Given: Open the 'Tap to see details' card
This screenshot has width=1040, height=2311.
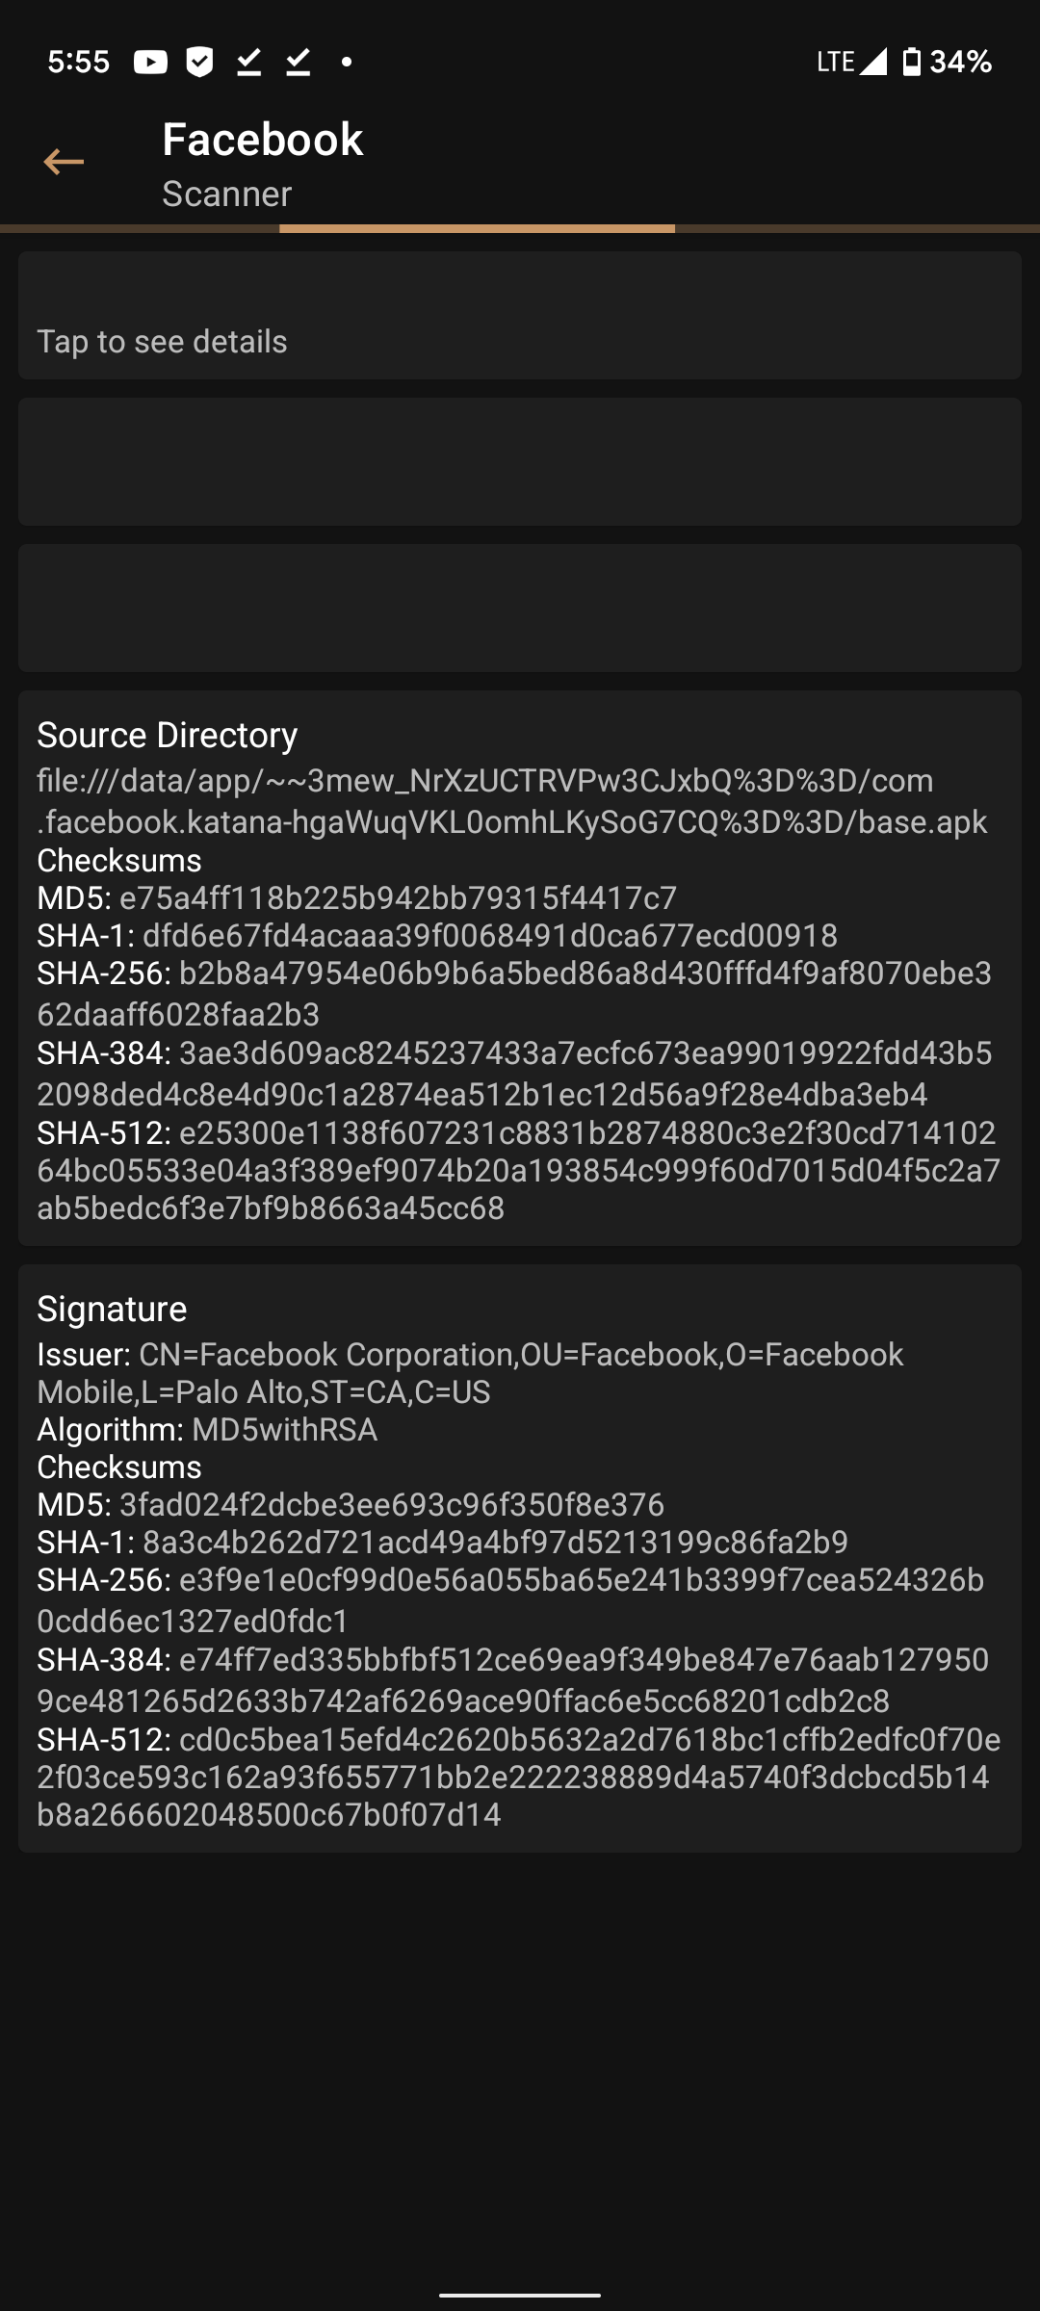Looking at the screenshot, I should (x=520, y=314).
